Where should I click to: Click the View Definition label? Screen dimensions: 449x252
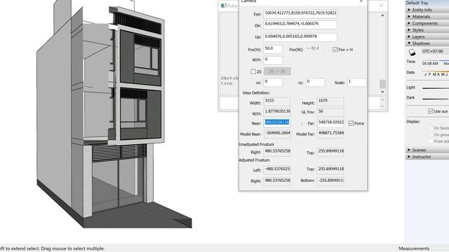(256, 93)
